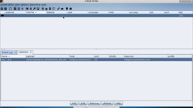This screenshot has height=108, width=193.
Task: Sort sessions by the computer column
Action: [98, 12]
